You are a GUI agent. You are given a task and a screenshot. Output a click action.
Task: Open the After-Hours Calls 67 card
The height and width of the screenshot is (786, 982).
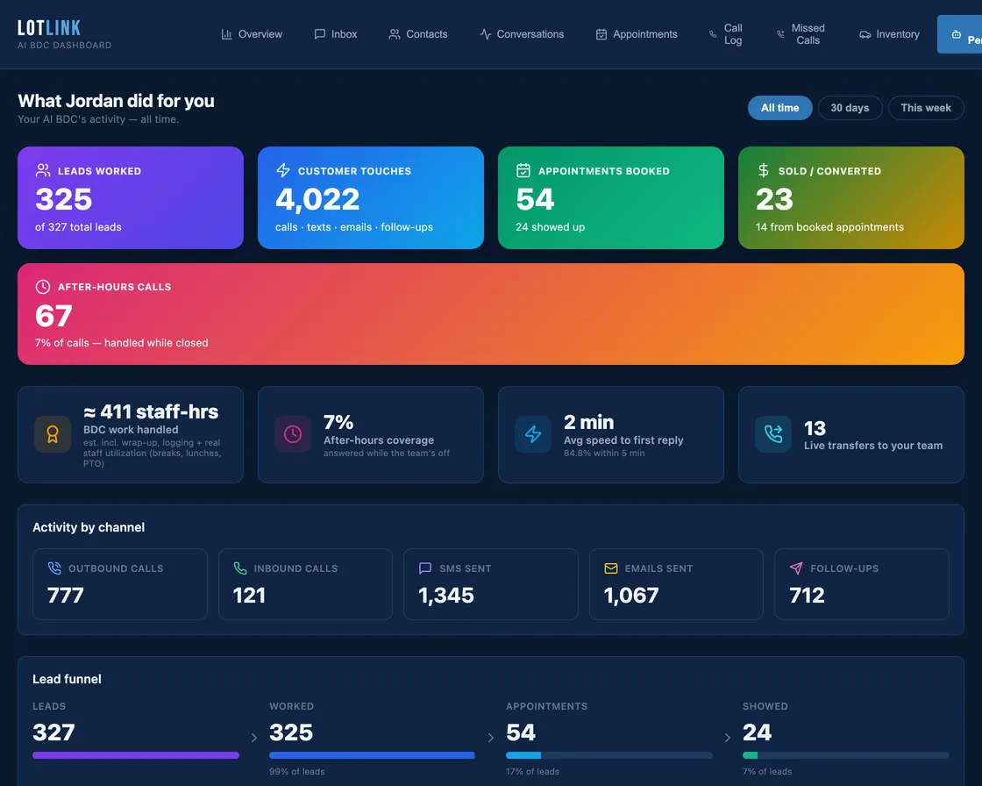click(491, 314)
